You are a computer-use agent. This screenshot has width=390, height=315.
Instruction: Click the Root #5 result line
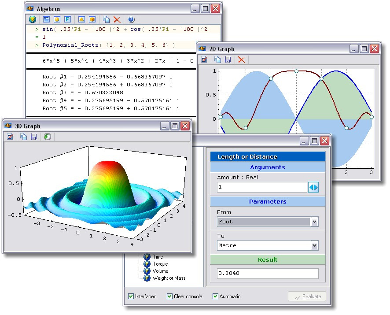point(110,108)
